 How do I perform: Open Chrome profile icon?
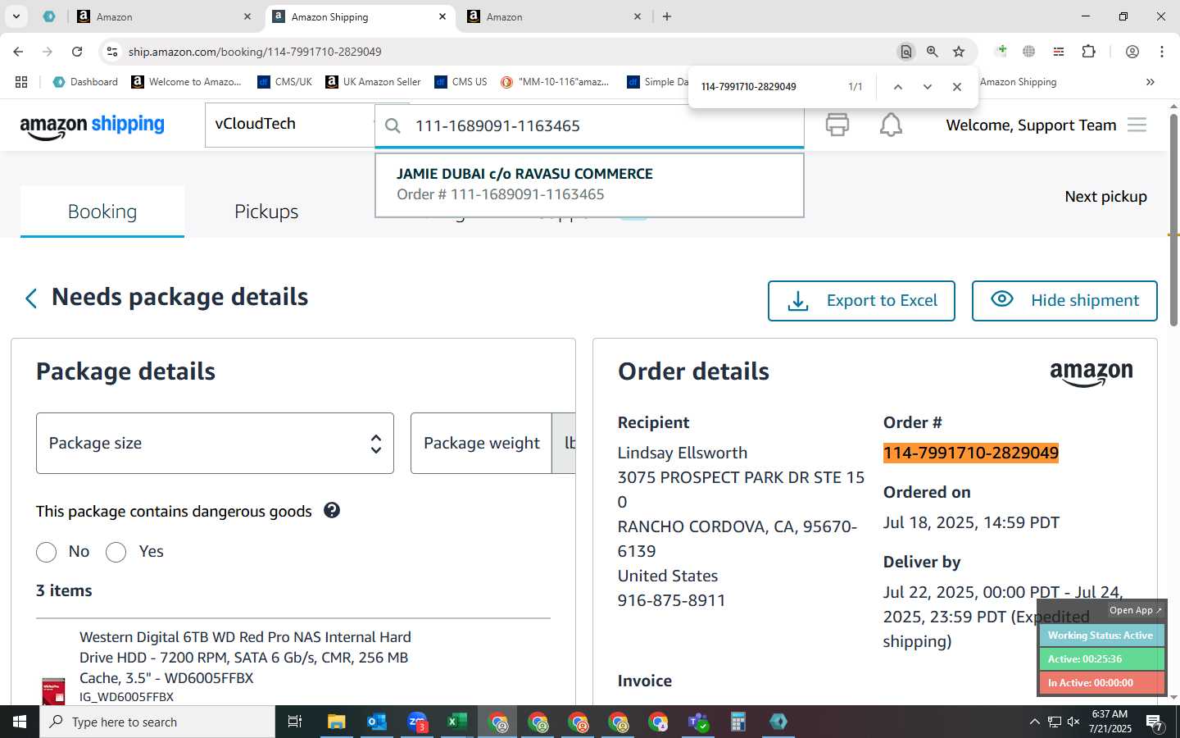1132,52
